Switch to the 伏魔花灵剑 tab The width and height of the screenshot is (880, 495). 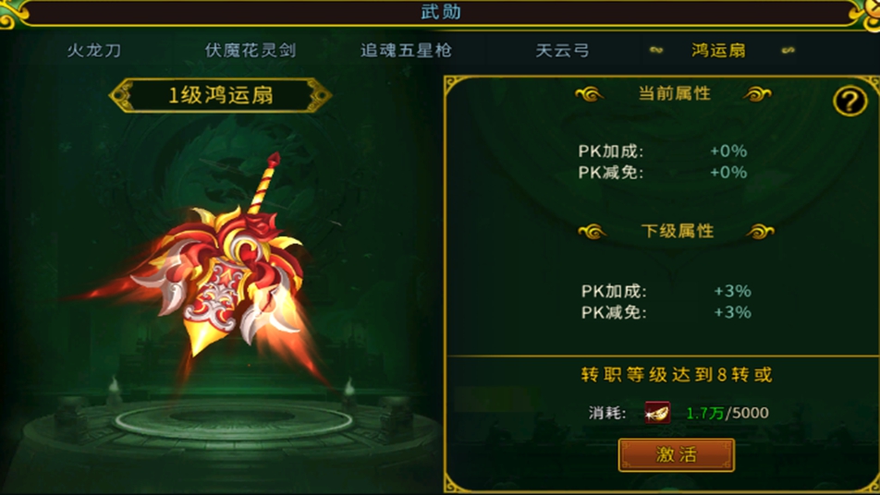pos(251,51)
